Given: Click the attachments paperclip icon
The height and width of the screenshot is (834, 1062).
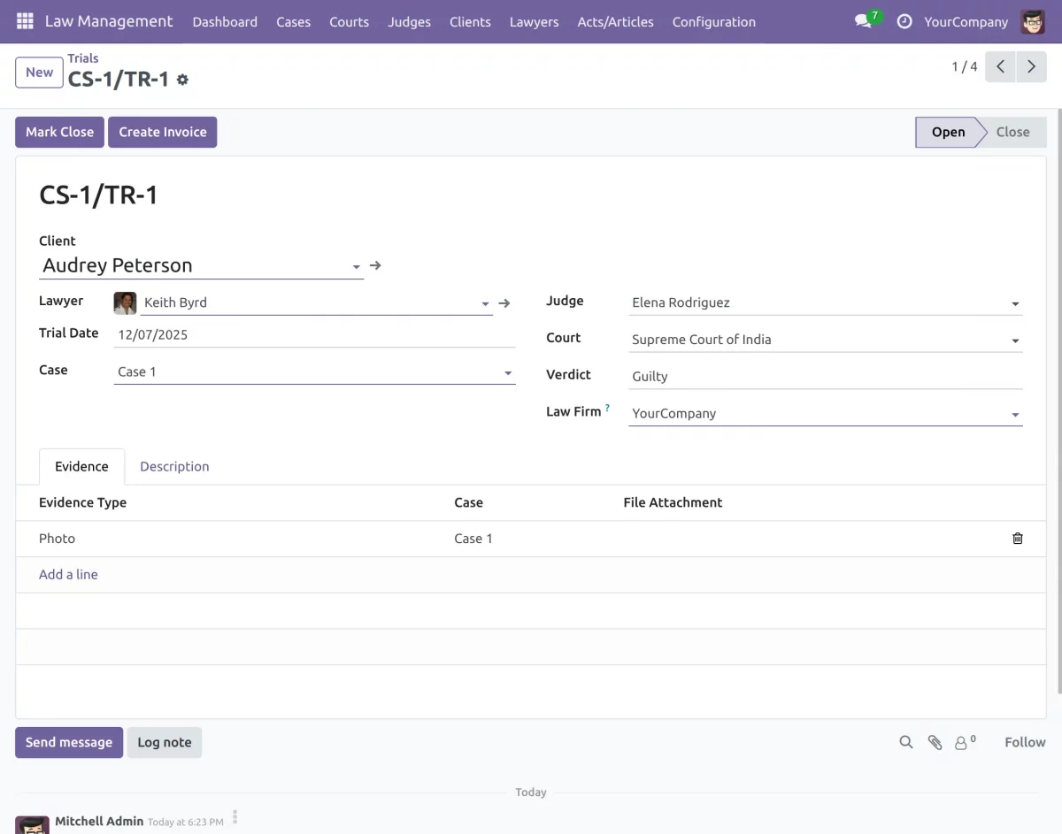Looking at the screenshot, I should click(935, 742).
